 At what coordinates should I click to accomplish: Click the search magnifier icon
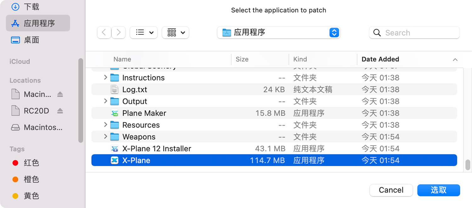coord(377,33)
